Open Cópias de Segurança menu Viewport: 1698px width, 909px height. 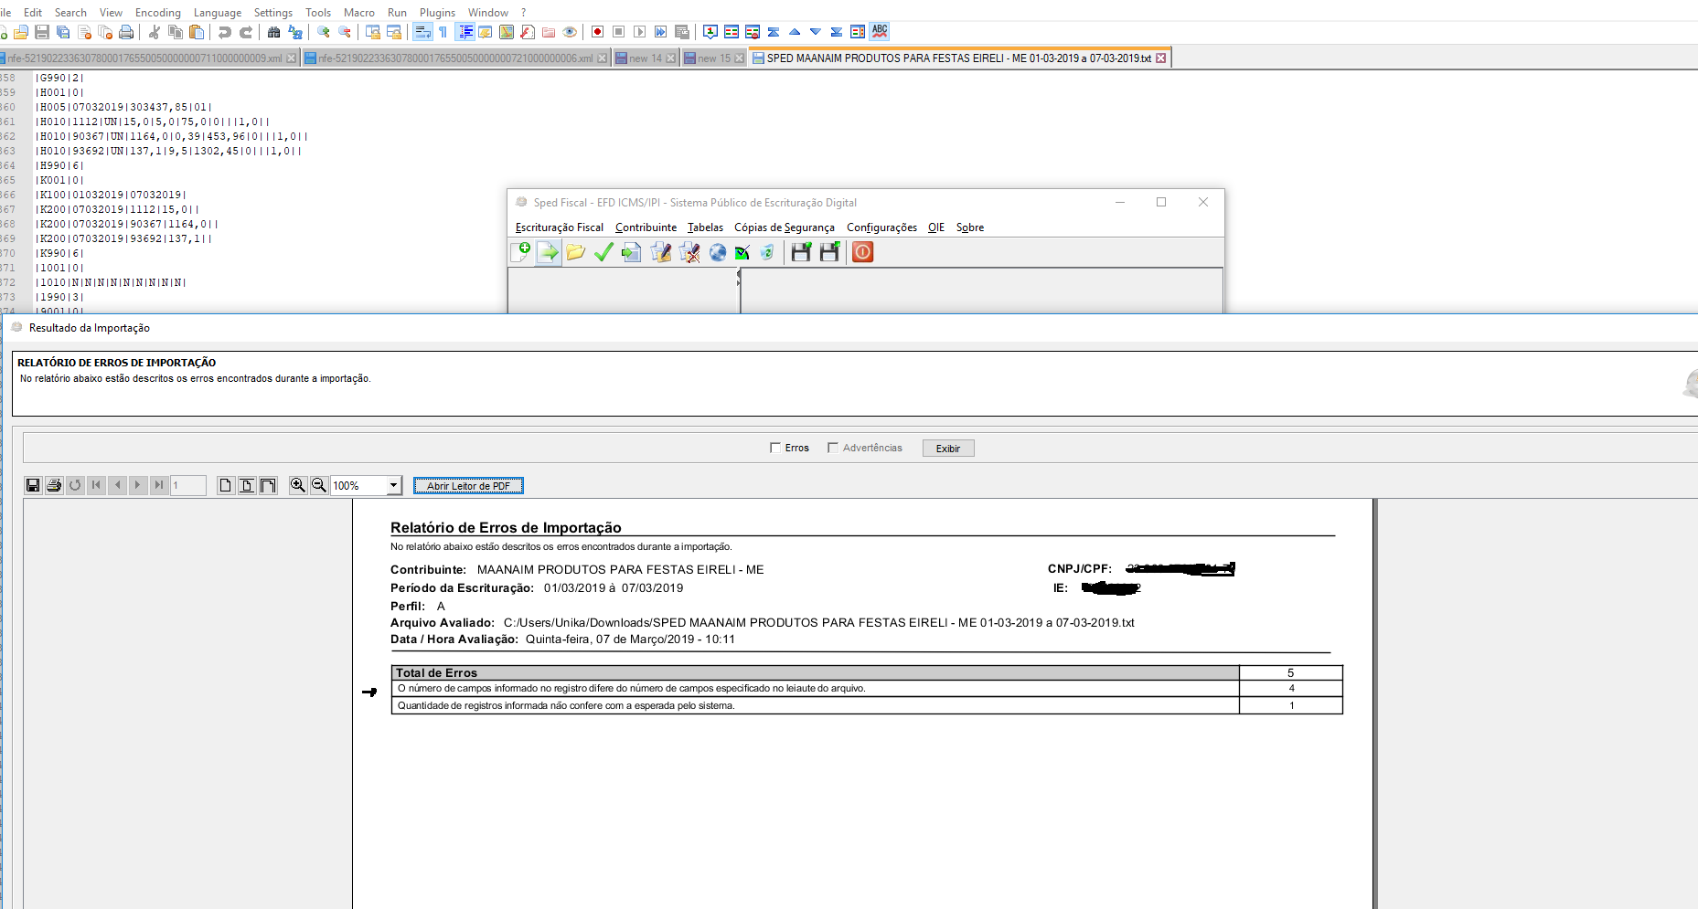(785, 227)
